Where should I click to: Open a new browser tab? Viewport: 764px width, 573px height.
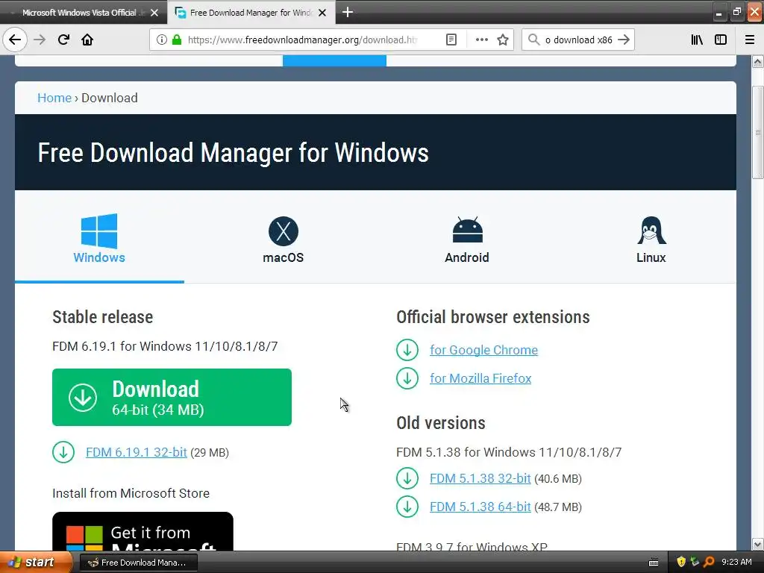(x=348, y=12)
